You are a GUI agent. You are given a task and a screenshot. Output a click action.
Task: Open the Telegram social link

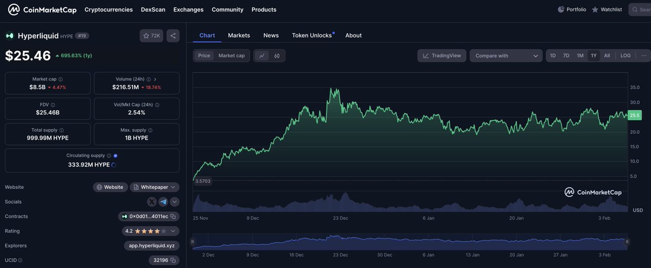[163, 202]
